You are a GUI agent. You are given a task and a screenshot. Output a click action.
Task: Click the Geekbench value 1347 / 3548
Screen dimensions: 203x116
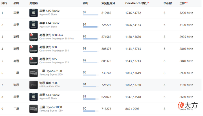133,97
